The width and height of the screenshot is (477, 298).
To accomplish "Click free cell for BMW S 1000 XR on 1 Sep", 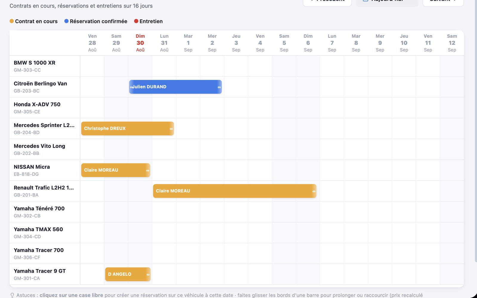I will point(188,66).
